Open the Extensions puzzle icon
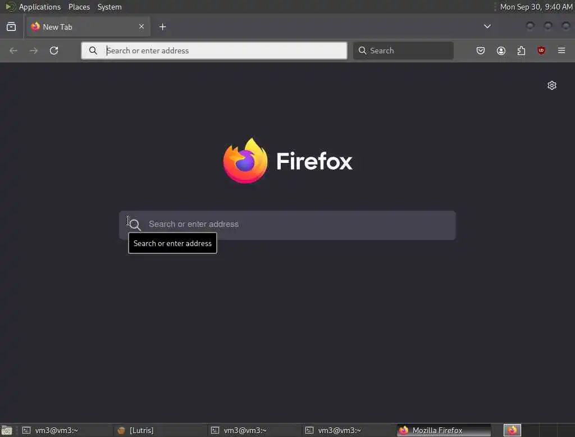 tap(521, 50)
